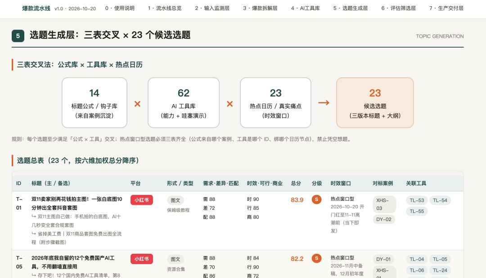Click the 23 热点日历 / 真实痛点 card

[x=275, y=103]
